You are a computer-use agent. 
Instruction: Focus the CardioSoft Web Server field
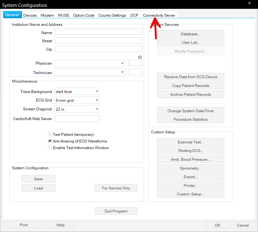tap(77, 119)
